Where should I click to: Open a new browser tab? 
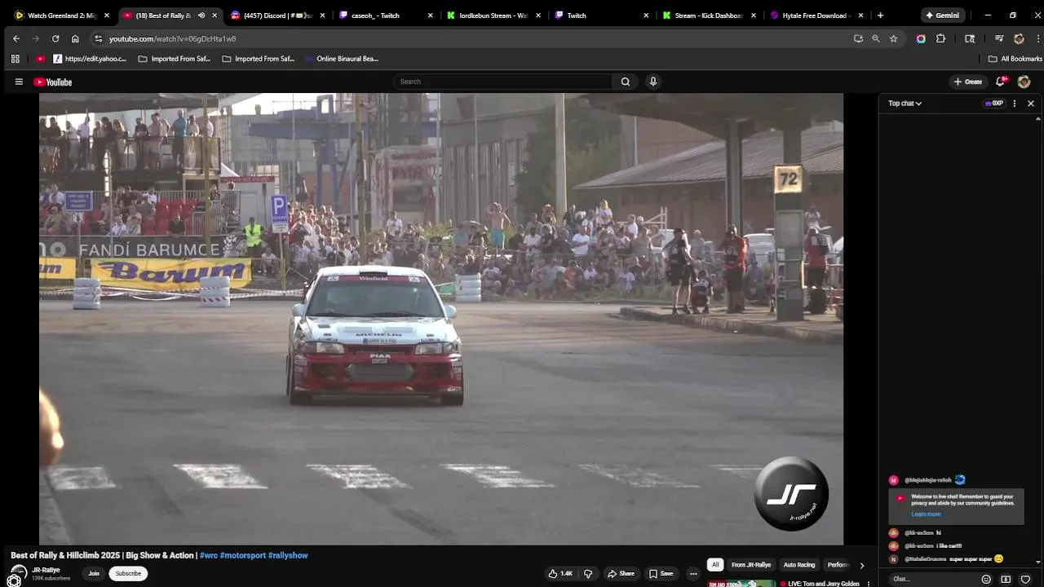coord(880,15)
